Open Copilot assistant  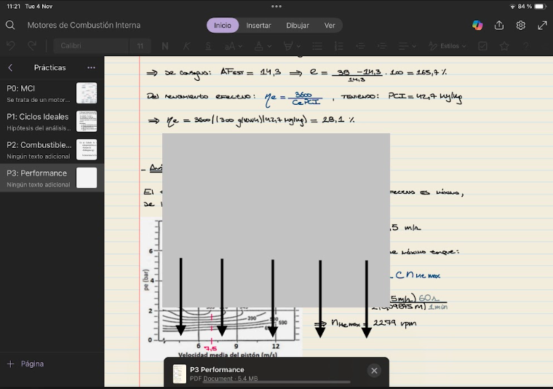click(x=477, y=25)
